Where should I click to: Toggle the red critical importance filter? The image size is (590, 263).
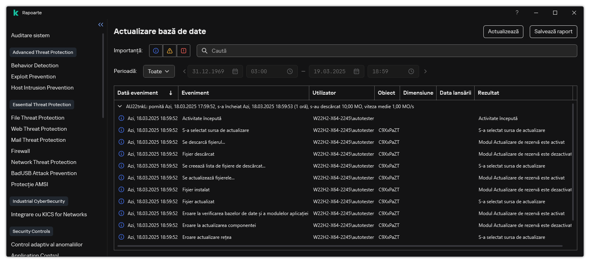tap(184, 51)
